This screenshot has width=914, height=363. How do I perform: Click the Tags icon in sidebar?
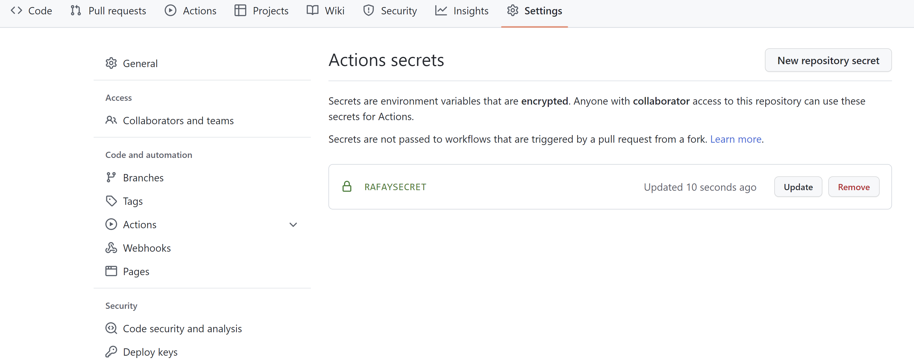pos(111,201)
